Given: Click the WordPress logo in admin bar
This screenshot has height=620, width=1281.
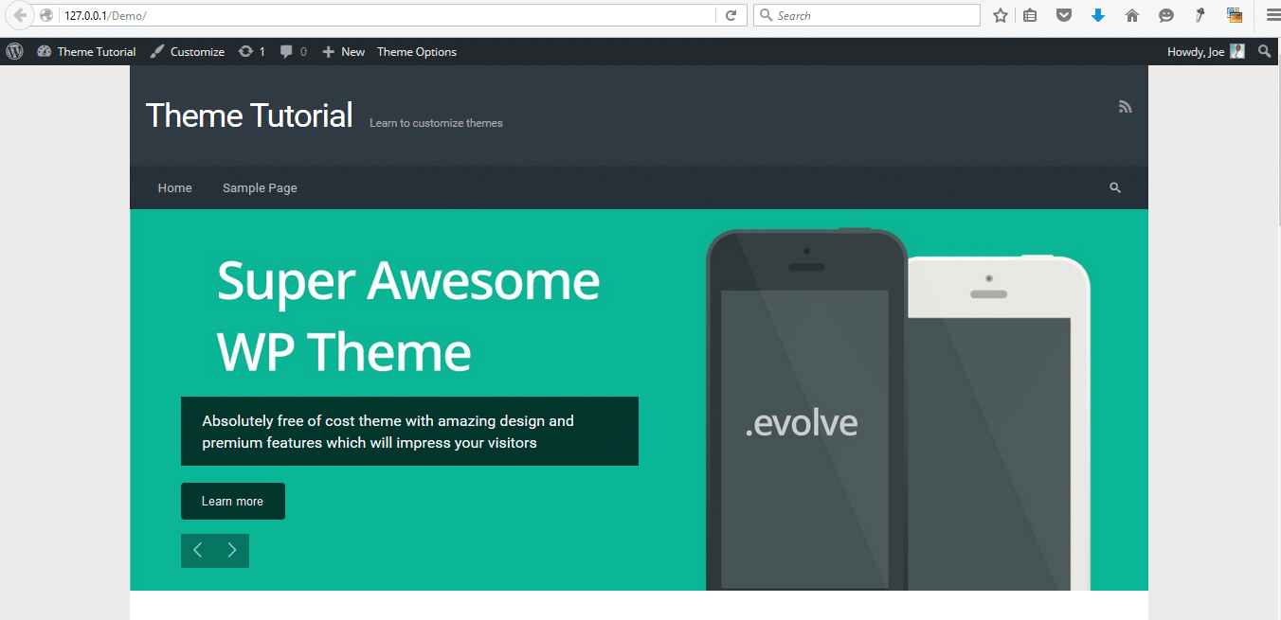Looking at the screenshot, I should pos(14,52).
